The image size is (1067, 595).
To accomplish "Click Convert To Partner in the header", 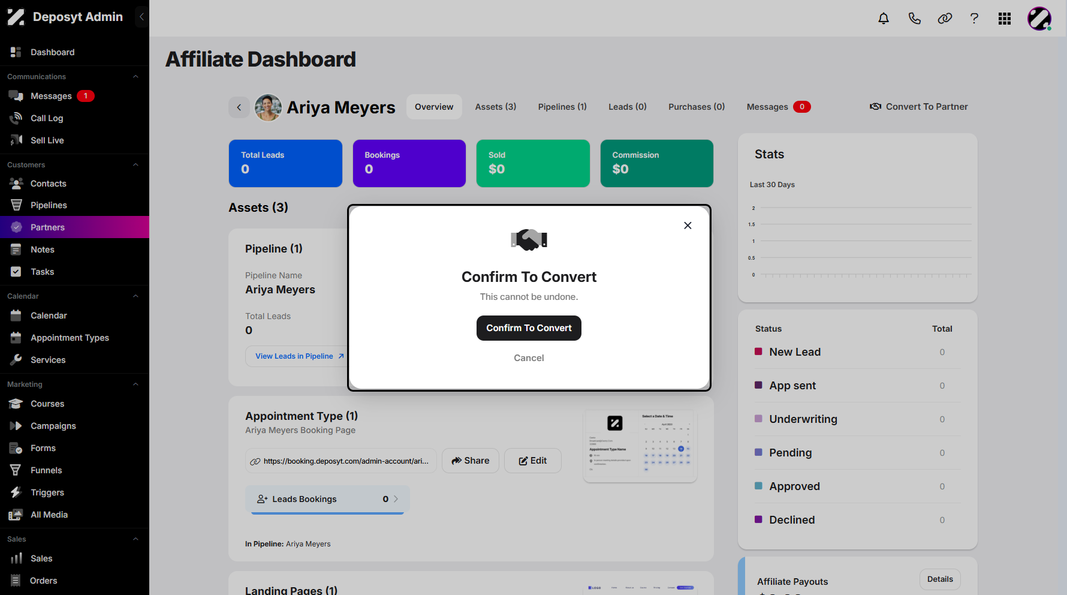I will tap(919, 107).
